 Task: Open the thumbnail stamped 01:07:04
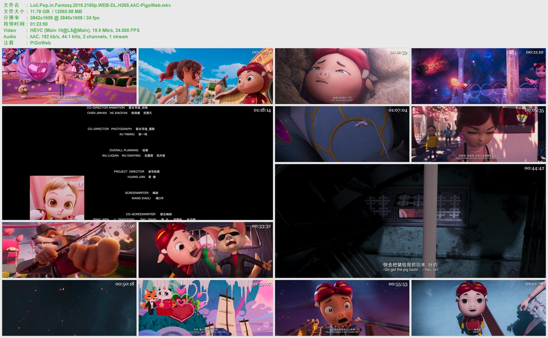[342, 134]
